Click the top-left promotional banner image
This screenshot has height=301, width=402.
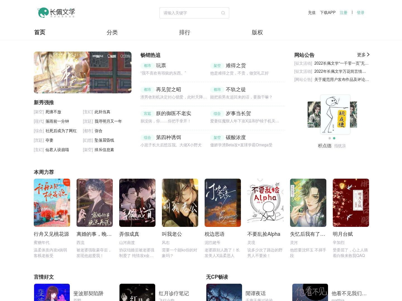click(x=83, y=72)
